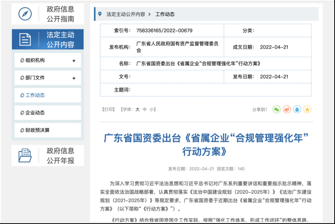Click the 成文日期 value 2022-04-21
Viewport: 335px width, 224px height.
tap(274, 47)
